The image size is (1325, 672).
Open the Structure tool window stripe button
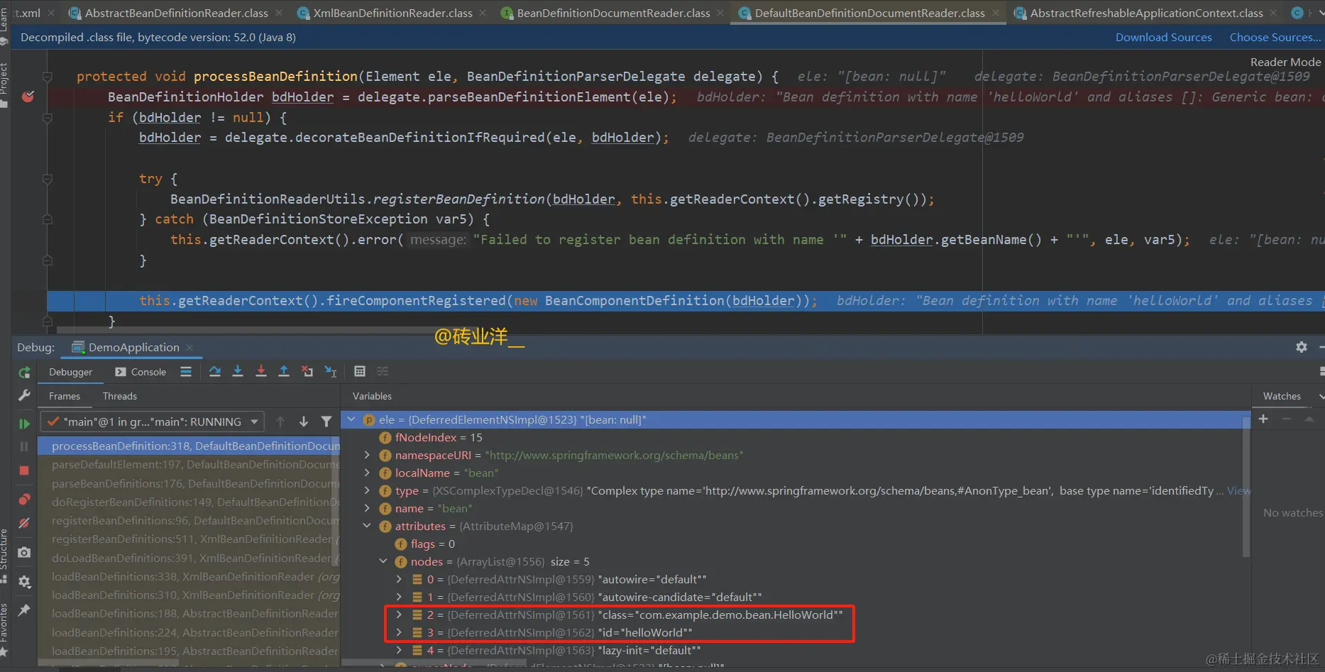pos(4,555)
